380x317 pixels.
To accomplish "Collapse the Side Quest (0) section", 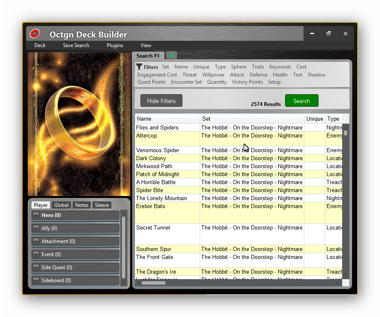I will (36, 267).
